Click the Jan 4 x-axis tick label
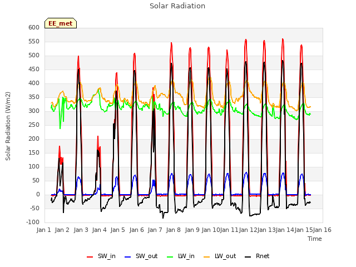This screenshot has height=267, width=356. click(100, 230)
